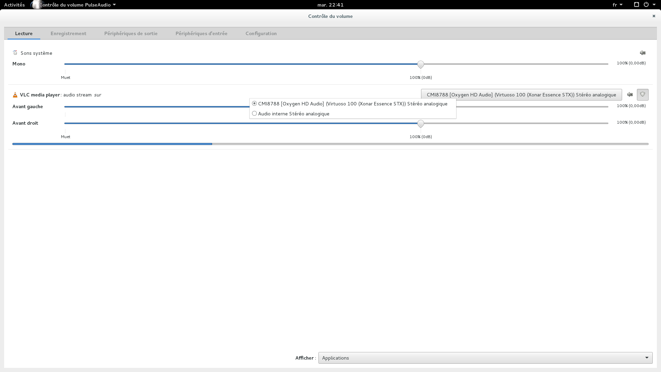Click the top bar window indicator icon
Image resolution: width=661 pixels, height=372 pixels.
pos(636,5)
